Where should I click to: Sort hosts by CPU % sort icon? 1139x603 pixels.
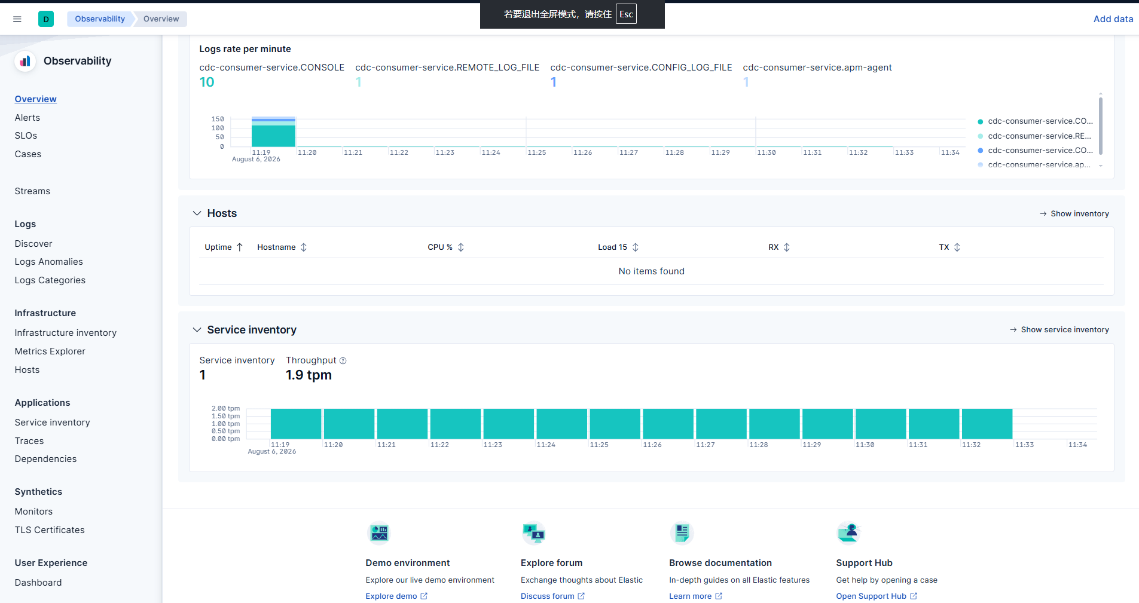click(461, 247)
